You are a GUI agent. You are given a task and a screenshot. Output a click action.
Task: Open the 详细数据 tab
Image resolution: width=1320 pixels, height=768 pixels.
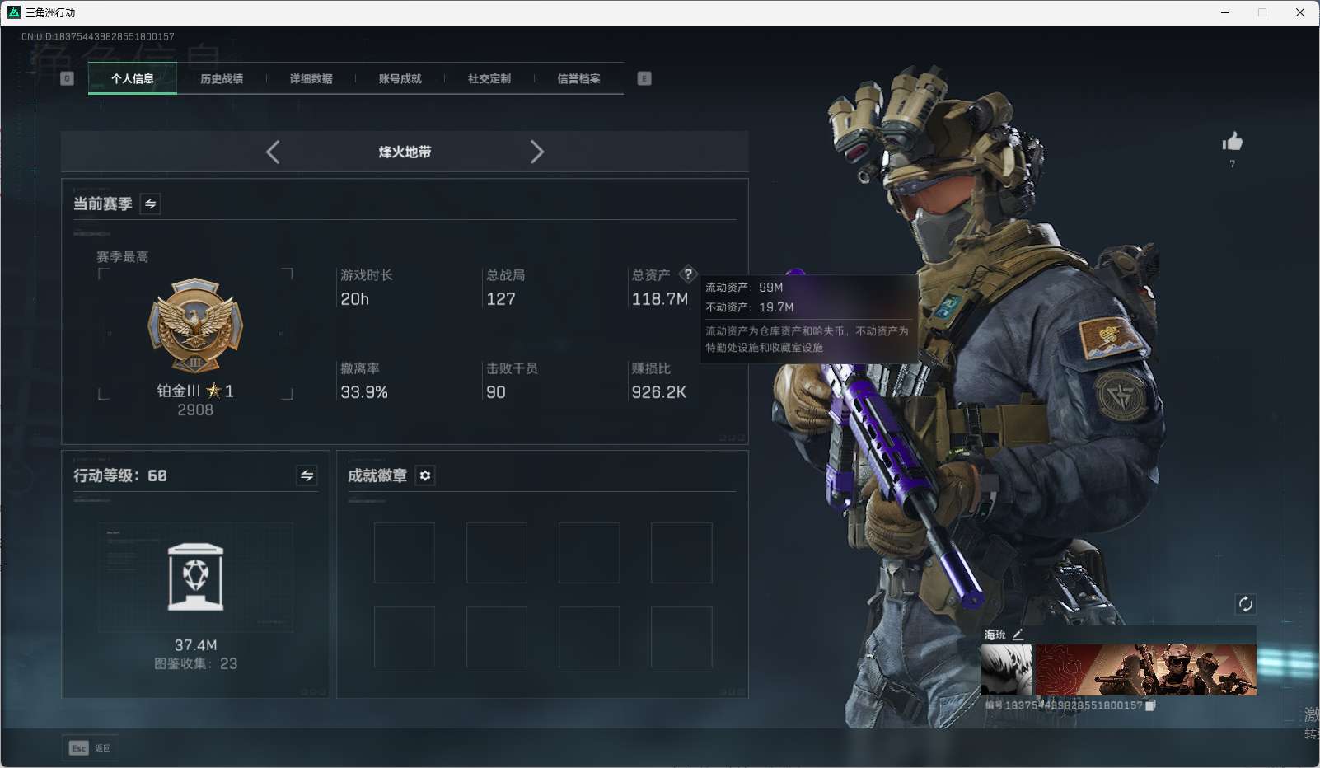coord(311,78)
